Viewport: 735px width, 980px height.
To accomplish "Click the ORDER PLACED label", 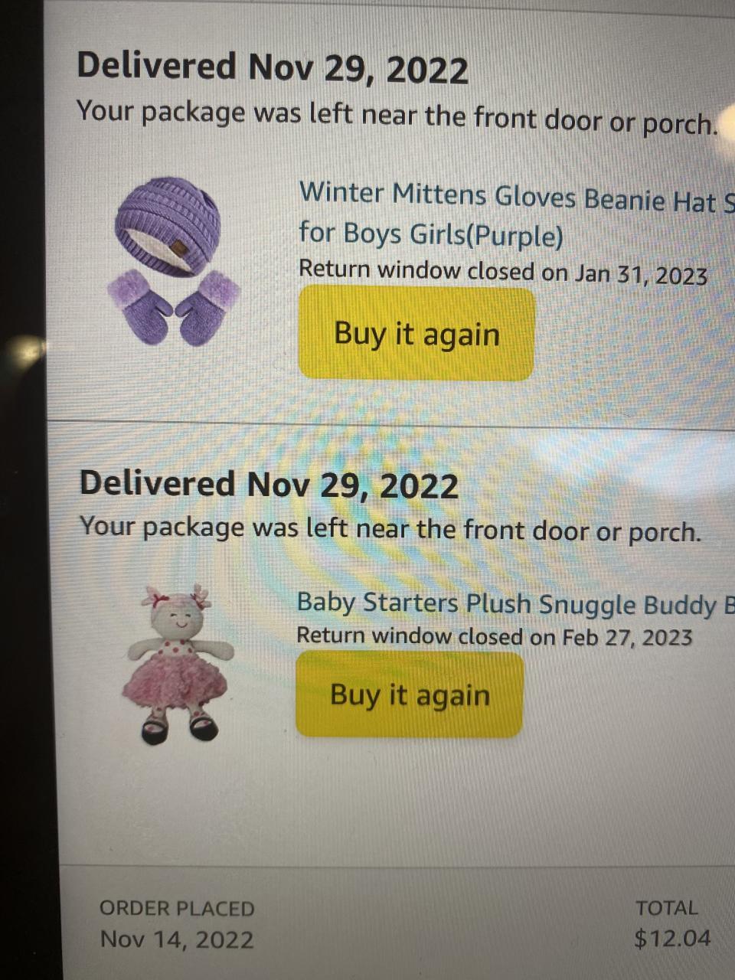I will (x=177, y=908).
